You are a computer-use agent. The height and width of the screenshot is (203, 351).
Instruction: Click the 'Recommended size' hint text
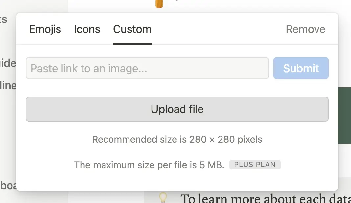coord(177,139)
